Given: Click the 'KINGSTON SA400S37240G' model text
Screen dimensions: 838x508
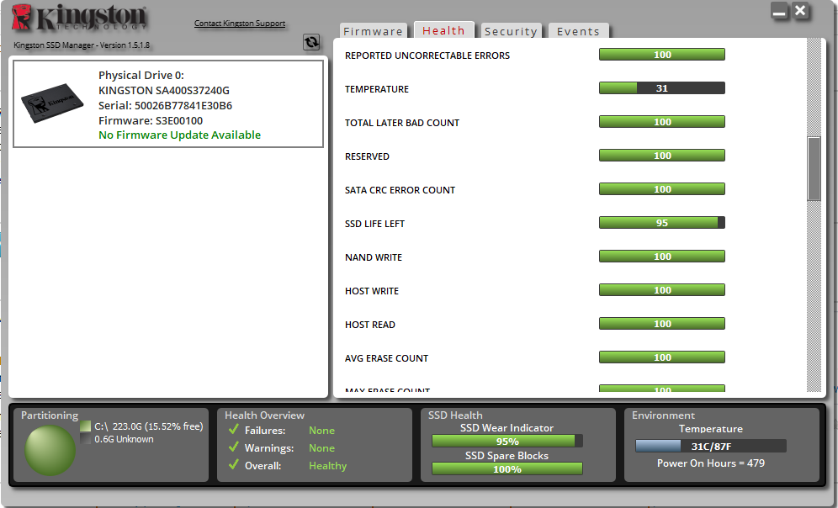Looking at the screenshot, I should [163, 90].
